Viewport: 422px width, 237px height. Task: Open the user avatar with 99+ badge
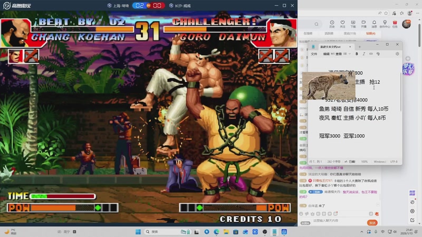tap(406, 24)
